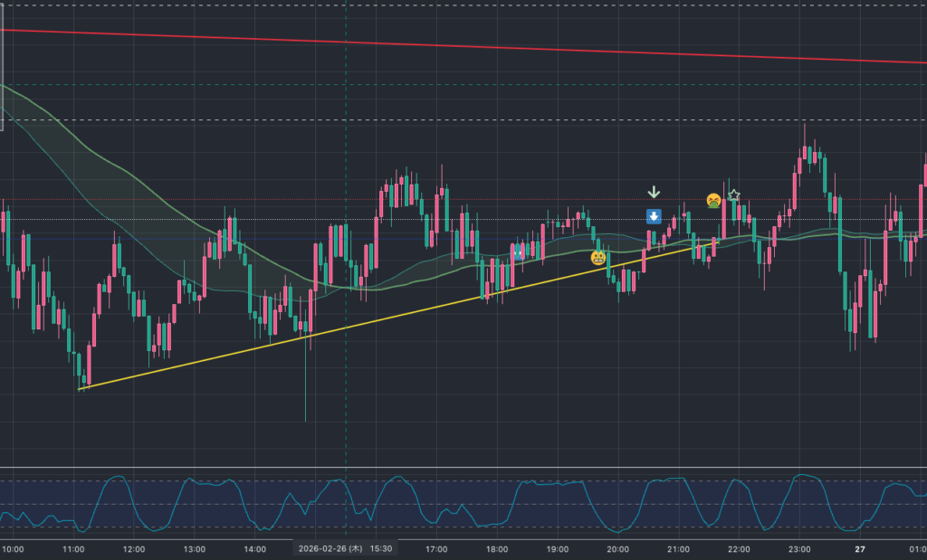Click the 10:00 time axis label
This screenshot has width=927, height=560.
point(13,548)
